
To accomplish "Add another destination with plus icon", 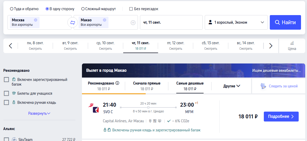I will click(x=133, y=23).
